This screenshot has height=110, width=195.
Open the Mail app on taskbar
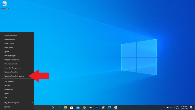click(x=78, y=107)
